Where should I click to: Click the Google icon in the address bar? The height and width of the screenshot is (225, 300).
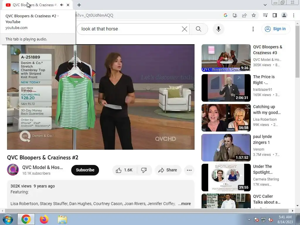(x=226, y=15)
